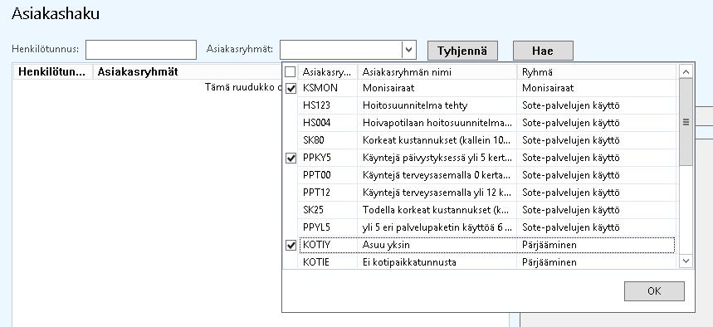Click the 'Todella korkeat kustannukset (k...' cell
This screenshot has height=327, width=713.
click(437, 210)
